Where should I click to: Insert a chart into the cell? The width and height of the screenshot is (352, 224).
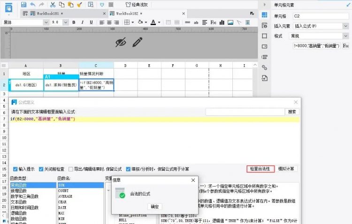pos(222,22)
